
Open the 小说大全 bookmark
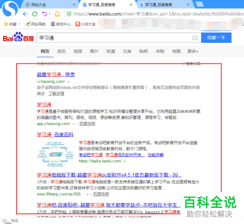point(85,24)
